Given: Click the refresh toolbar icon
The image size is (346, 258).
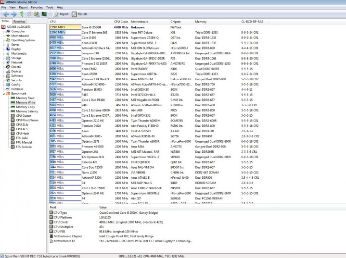Looking at the screenshot, I should (29, 14).
